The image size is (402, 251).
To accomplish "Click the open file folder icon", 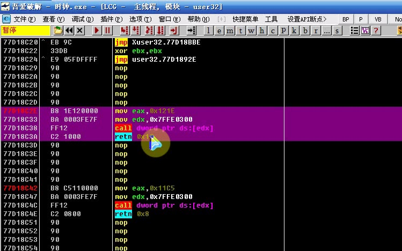I will pyautogui.click(x=58, y=30).
